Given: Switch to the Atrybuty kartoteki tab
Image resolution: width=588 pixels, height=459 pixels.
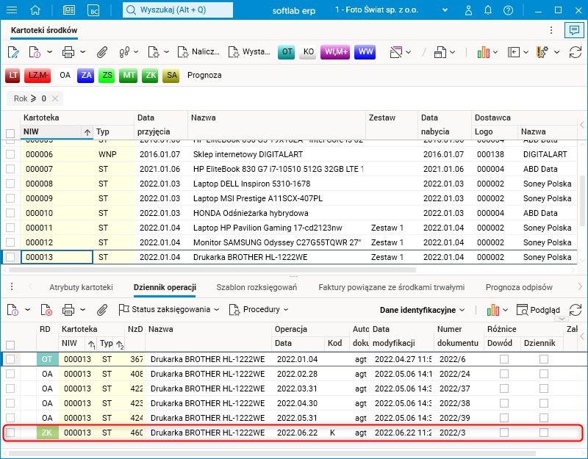Looking at the screenshot, I should [x=81, y=287].
